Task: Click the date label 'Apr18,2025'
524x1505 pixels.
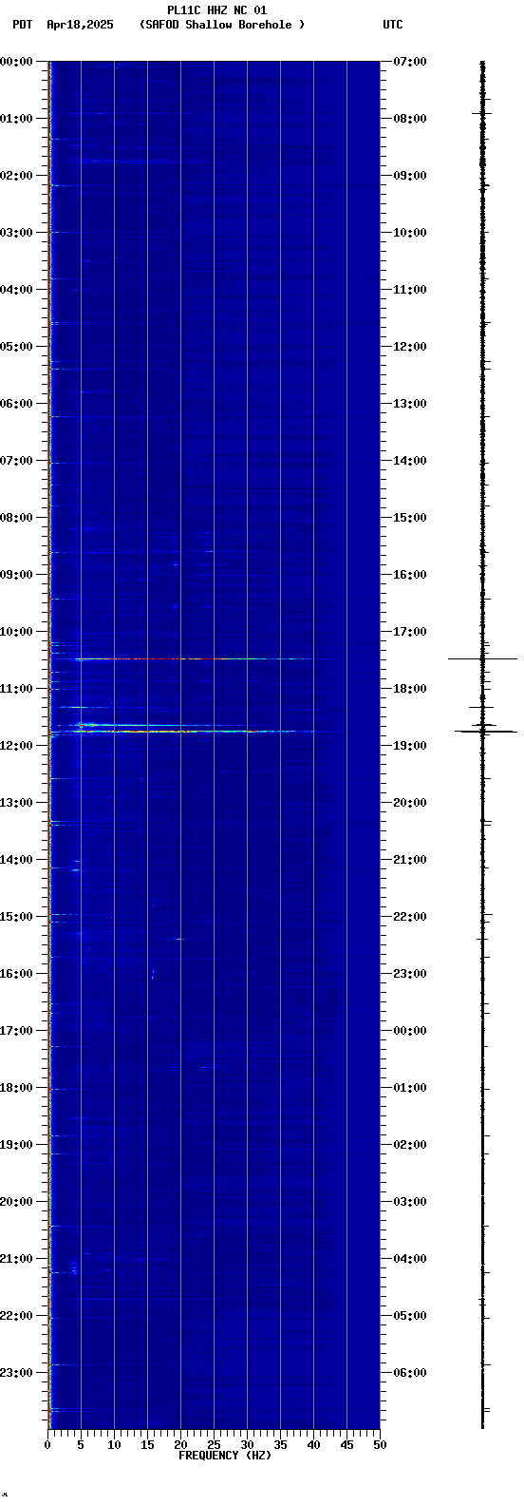Action: click(x=80, y=25)
